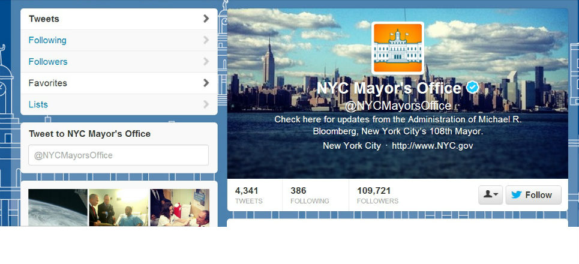The width and height of the screenshot is (579, 264).
Task: Open the Tweets section in sidebar
Action: pyautogui.click(x=119, y=19)
